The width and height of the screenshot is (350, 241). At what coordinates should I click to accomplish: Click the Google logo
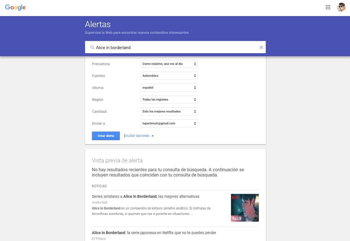click(15, 7)
